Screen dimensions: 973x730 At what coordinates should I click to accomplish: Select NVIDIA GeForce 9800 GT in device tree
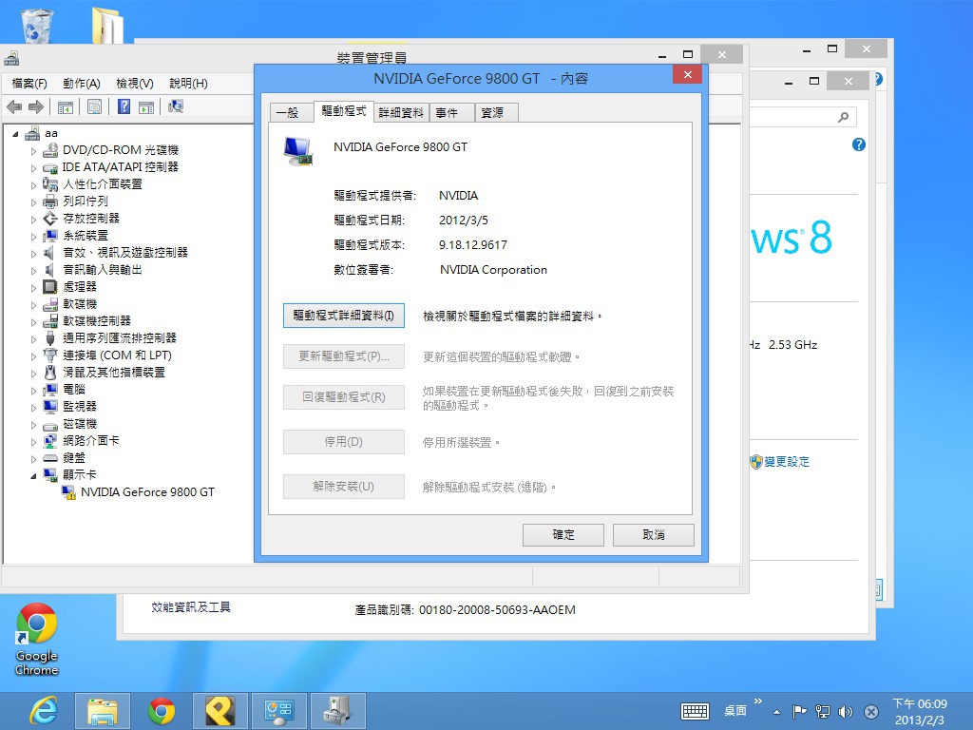147,492
